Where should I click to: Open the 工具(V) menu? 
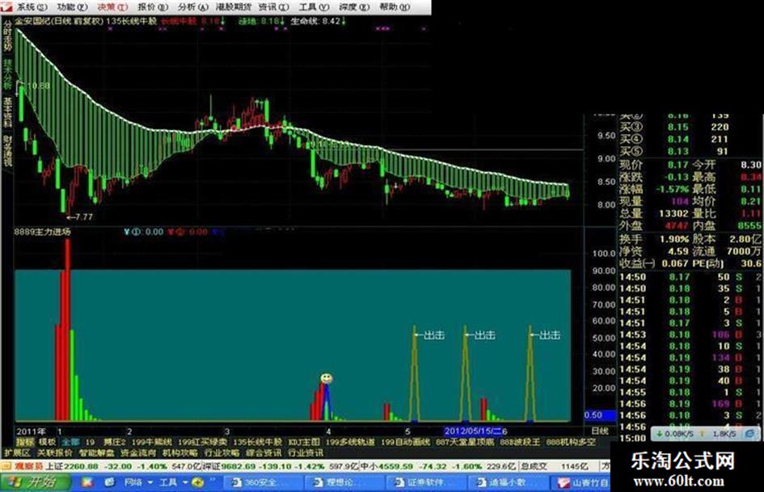(x=314, y=6)
